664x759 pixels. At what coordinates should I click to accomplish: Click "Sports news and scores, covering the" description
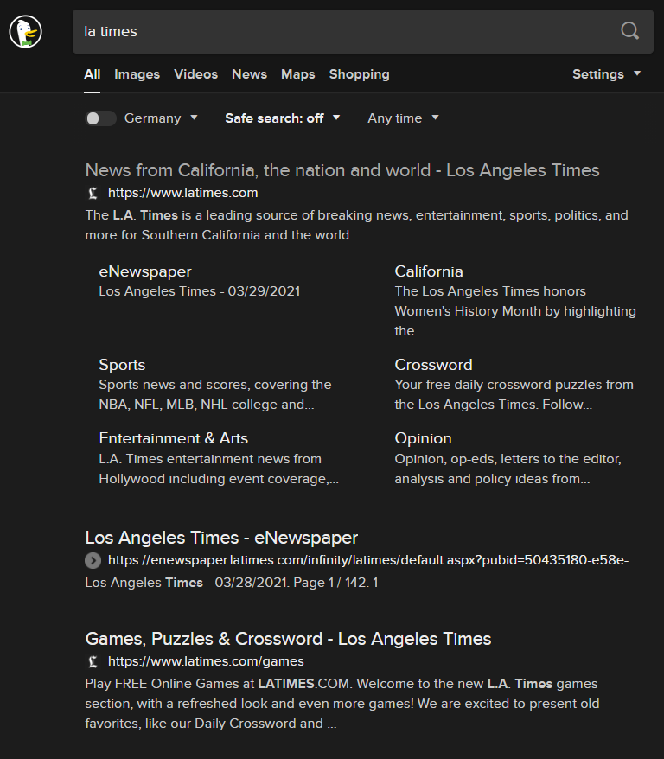215,394
